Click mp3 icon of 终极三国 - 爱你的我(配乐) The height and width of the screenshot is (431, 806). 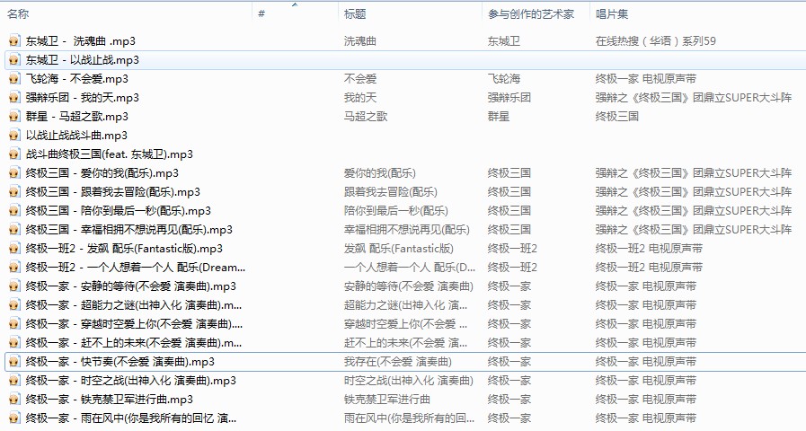[15, 173]
